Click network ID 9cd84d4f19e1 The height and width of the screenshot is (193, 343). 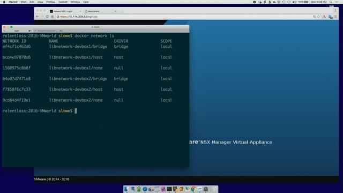point(17,100)
